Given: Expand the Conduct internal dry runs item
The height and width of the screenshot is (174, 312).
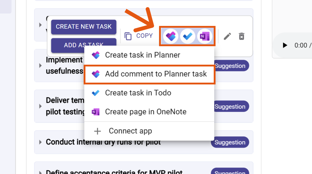Looking at the screenshot, I should click(40, 142).
